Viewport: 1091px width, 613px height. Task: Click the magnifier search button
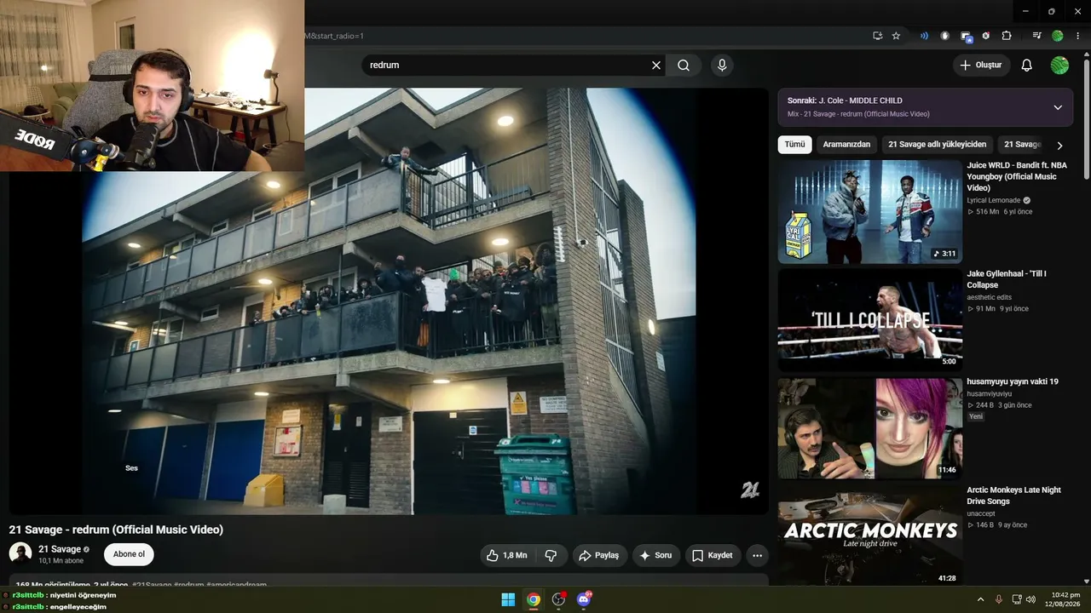684,66
